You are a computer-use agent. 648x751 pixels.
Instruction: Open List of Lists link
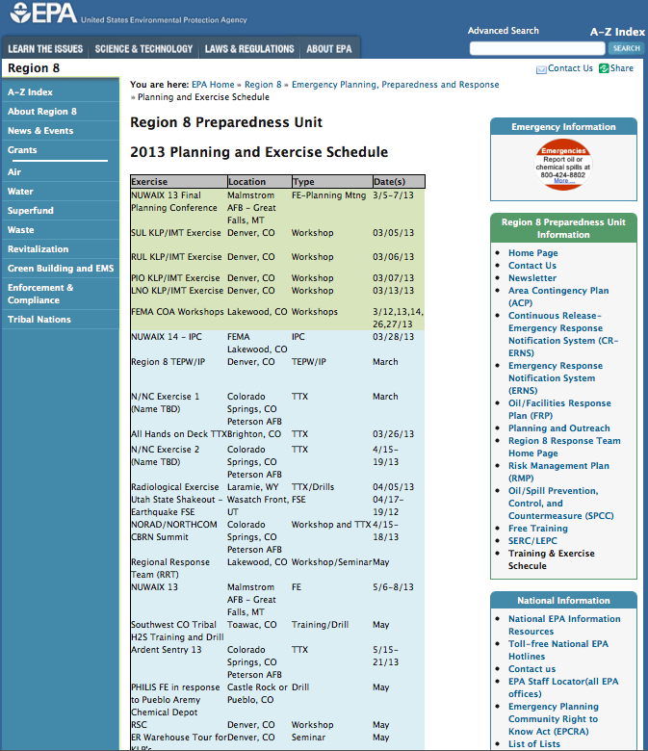pos(534,744)
